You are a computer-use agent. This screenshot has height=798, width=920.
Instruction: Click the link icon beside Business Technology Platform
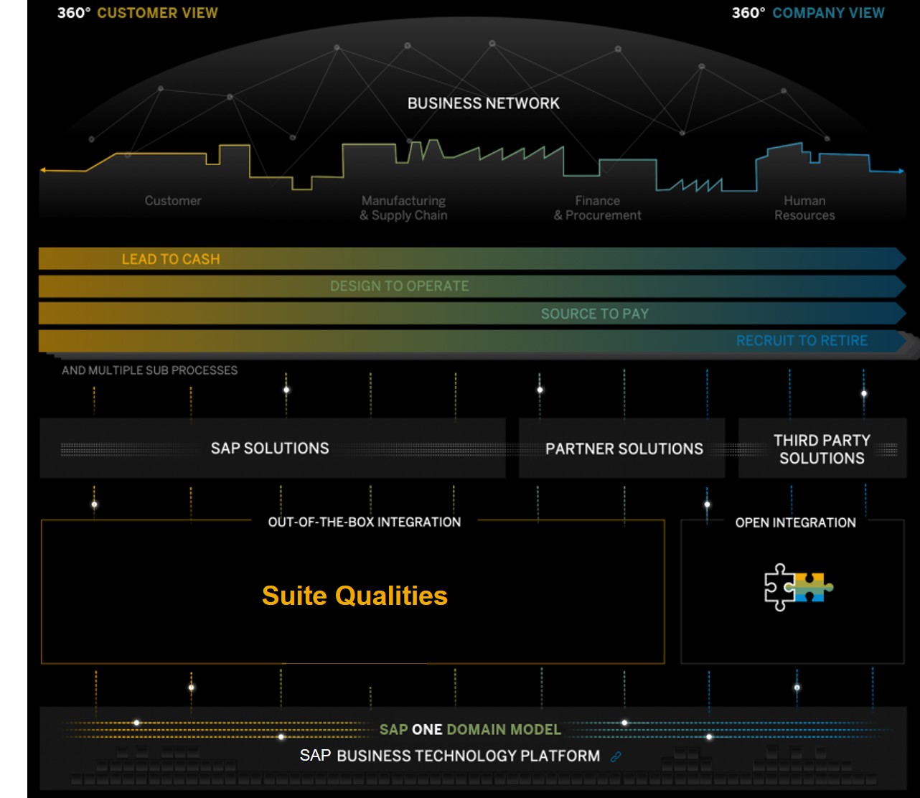(616, 756)
